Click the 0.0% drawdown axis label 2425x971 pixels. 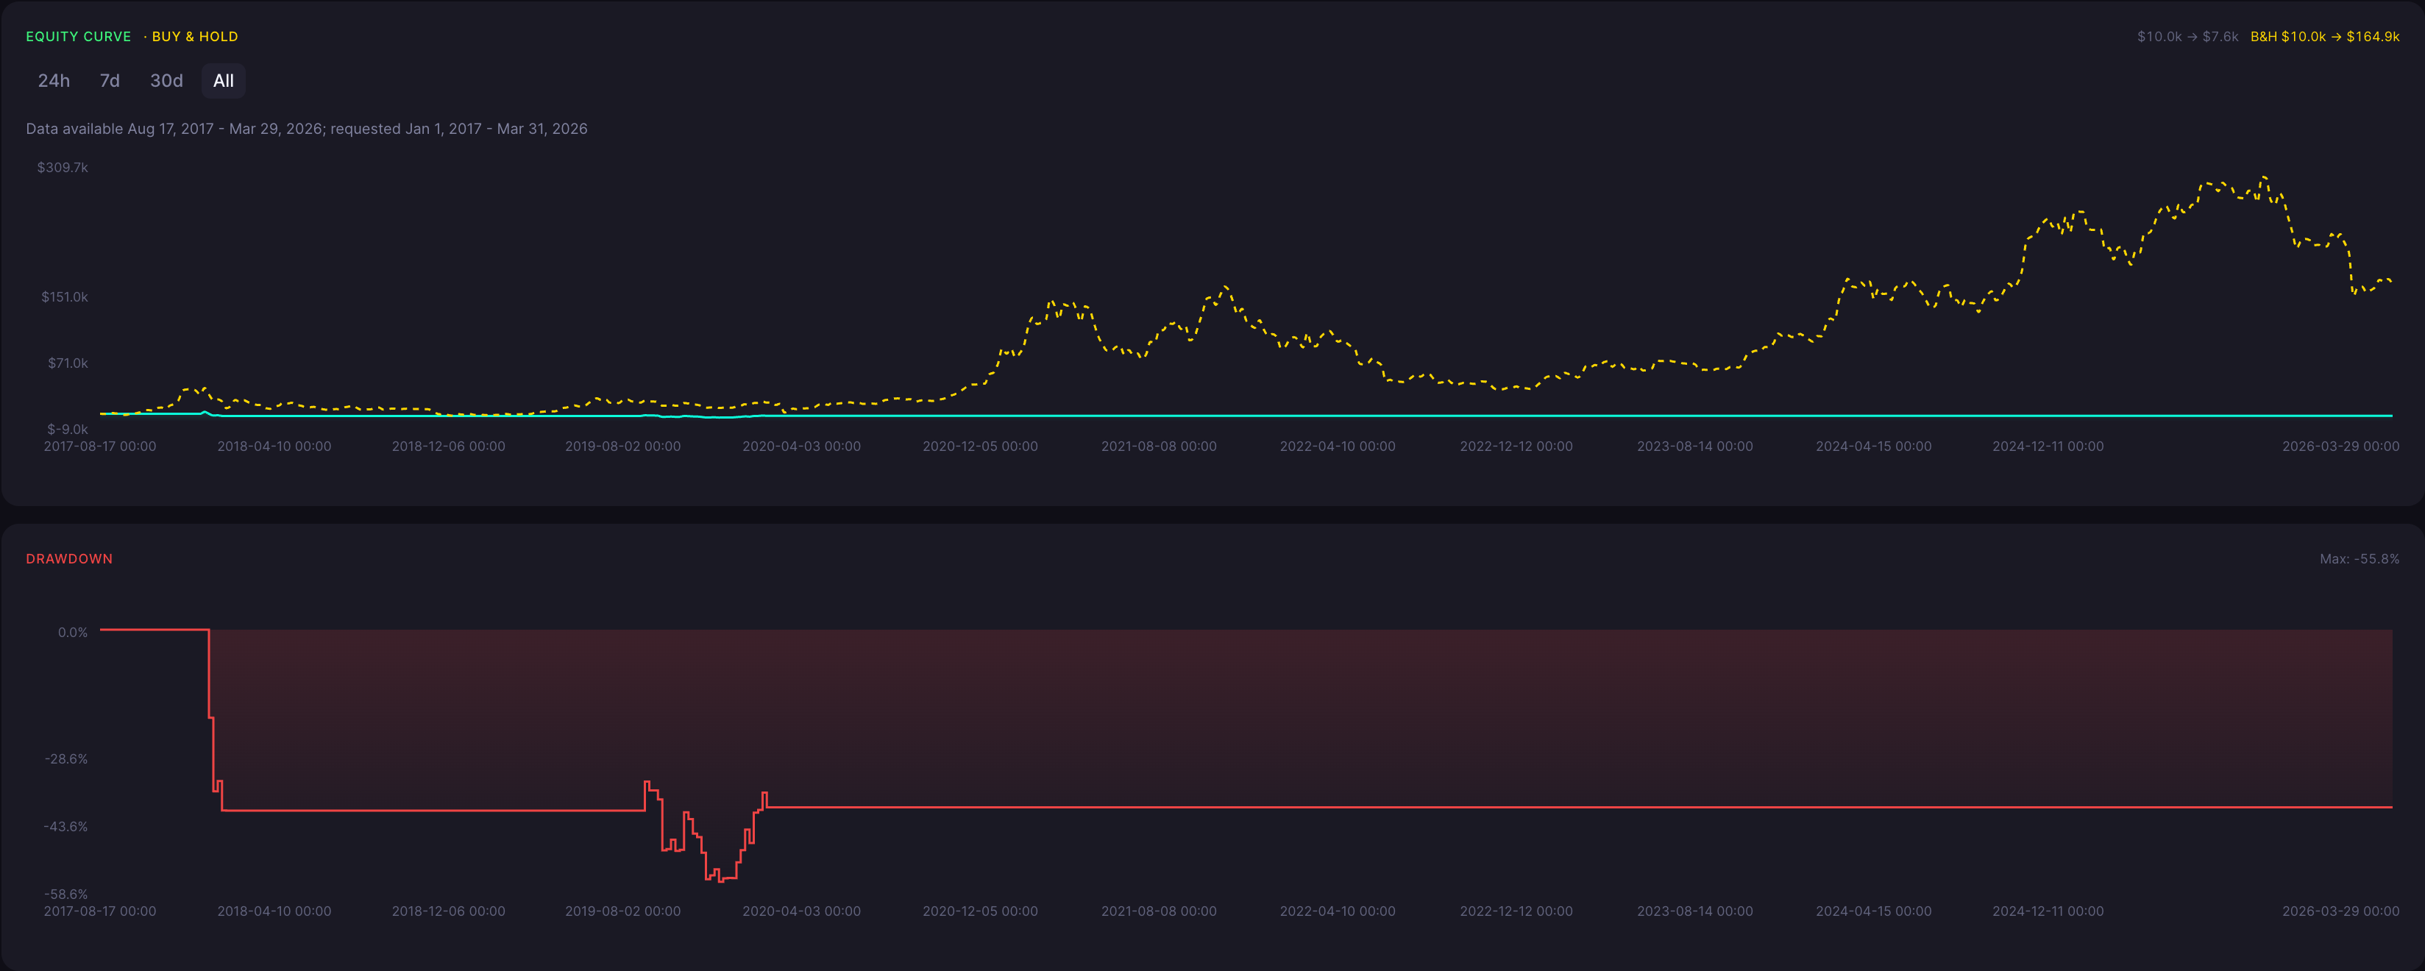pyautogui.click(x=73, y=633)
